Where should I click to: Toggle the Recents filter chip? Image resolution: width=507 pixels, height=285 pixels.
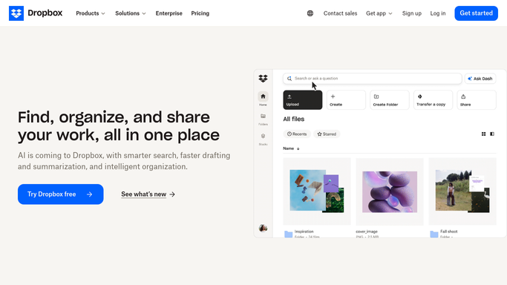pos(297,134)
